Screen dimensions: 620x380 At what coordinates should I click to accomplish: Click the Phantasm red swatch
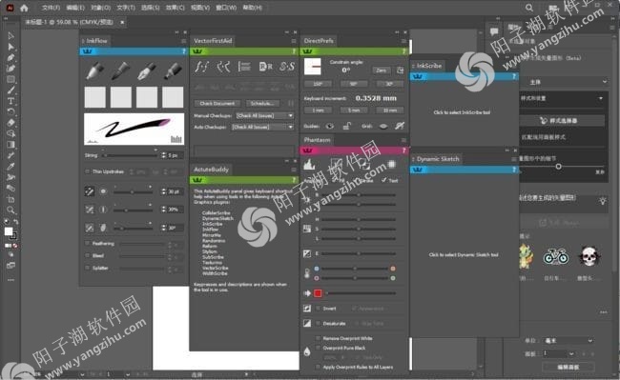click(318, 293)
